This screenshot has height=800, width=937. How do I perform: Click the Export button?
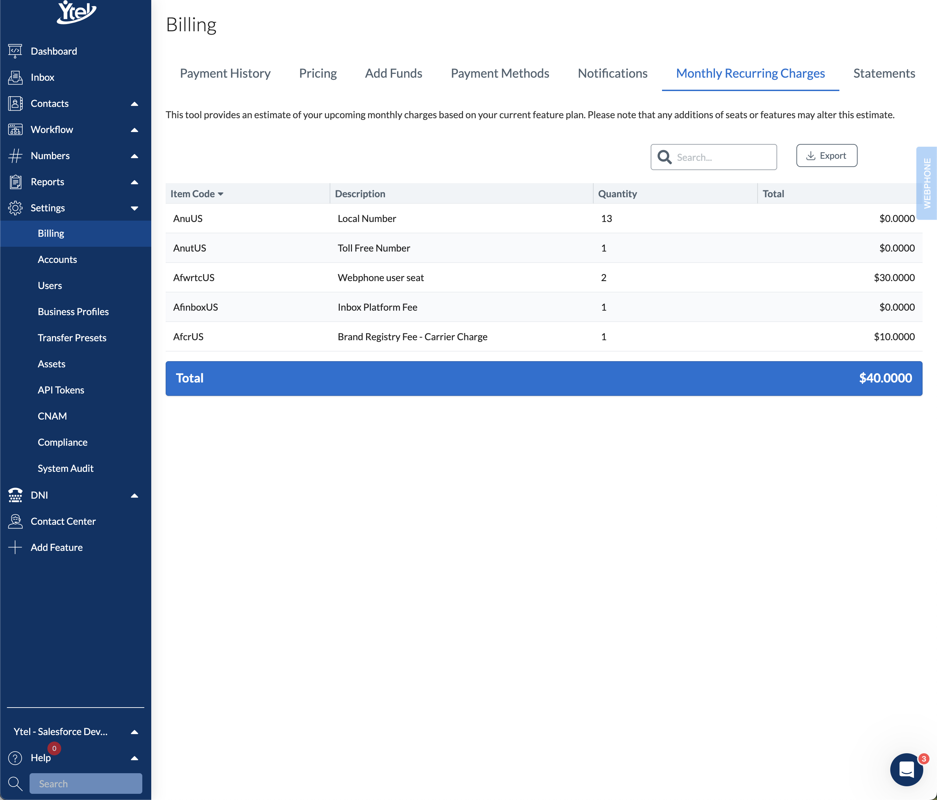(826, 156)
